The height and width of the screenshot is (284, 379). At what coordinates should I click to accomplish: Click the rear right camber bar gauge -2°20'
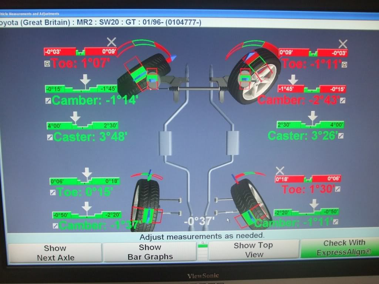(306, 212)
